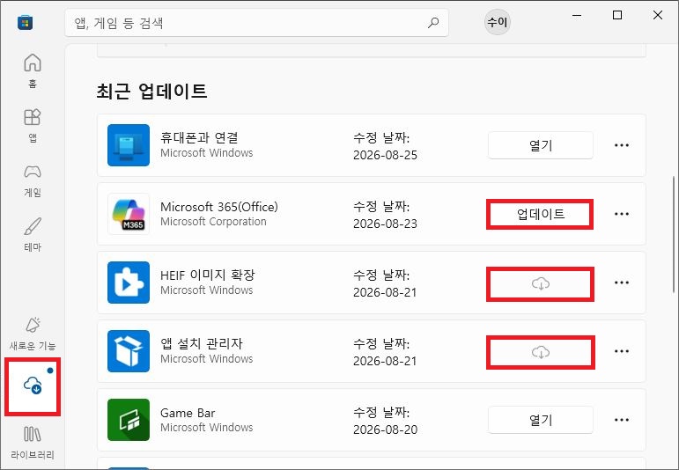Image resolution: width=679 pixels, height=470 pixels.
Task: Open more options for HEIF 이미지 확장
Action: tap(622, 283)
